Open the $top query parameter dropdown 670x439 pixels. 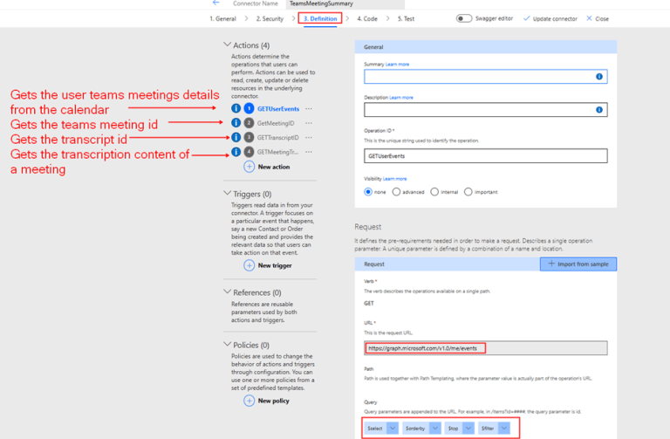click(468, 428)
